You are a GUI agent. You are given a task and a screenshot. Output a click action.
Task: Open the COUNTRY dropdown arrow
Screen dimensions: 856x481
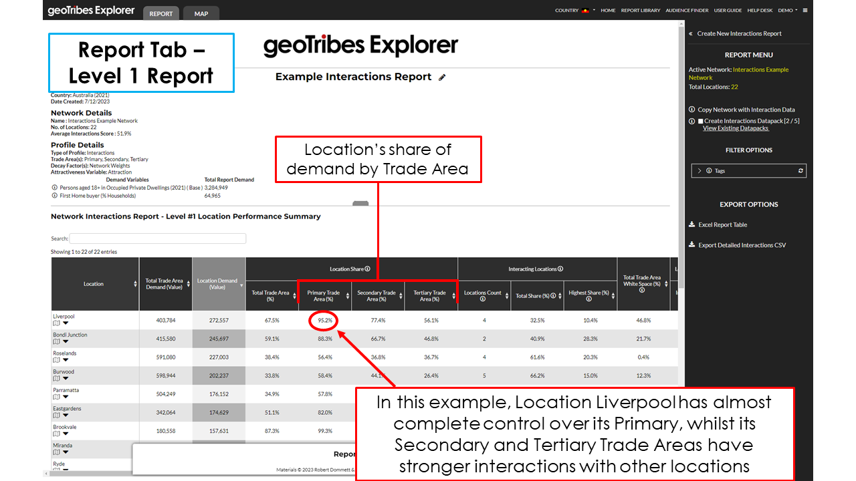tap(594, 11)
